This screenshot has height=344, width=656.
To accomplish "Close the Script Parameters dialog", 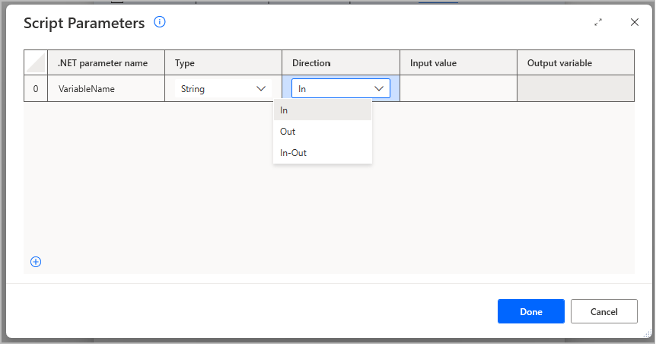I will tap(634, 22).
